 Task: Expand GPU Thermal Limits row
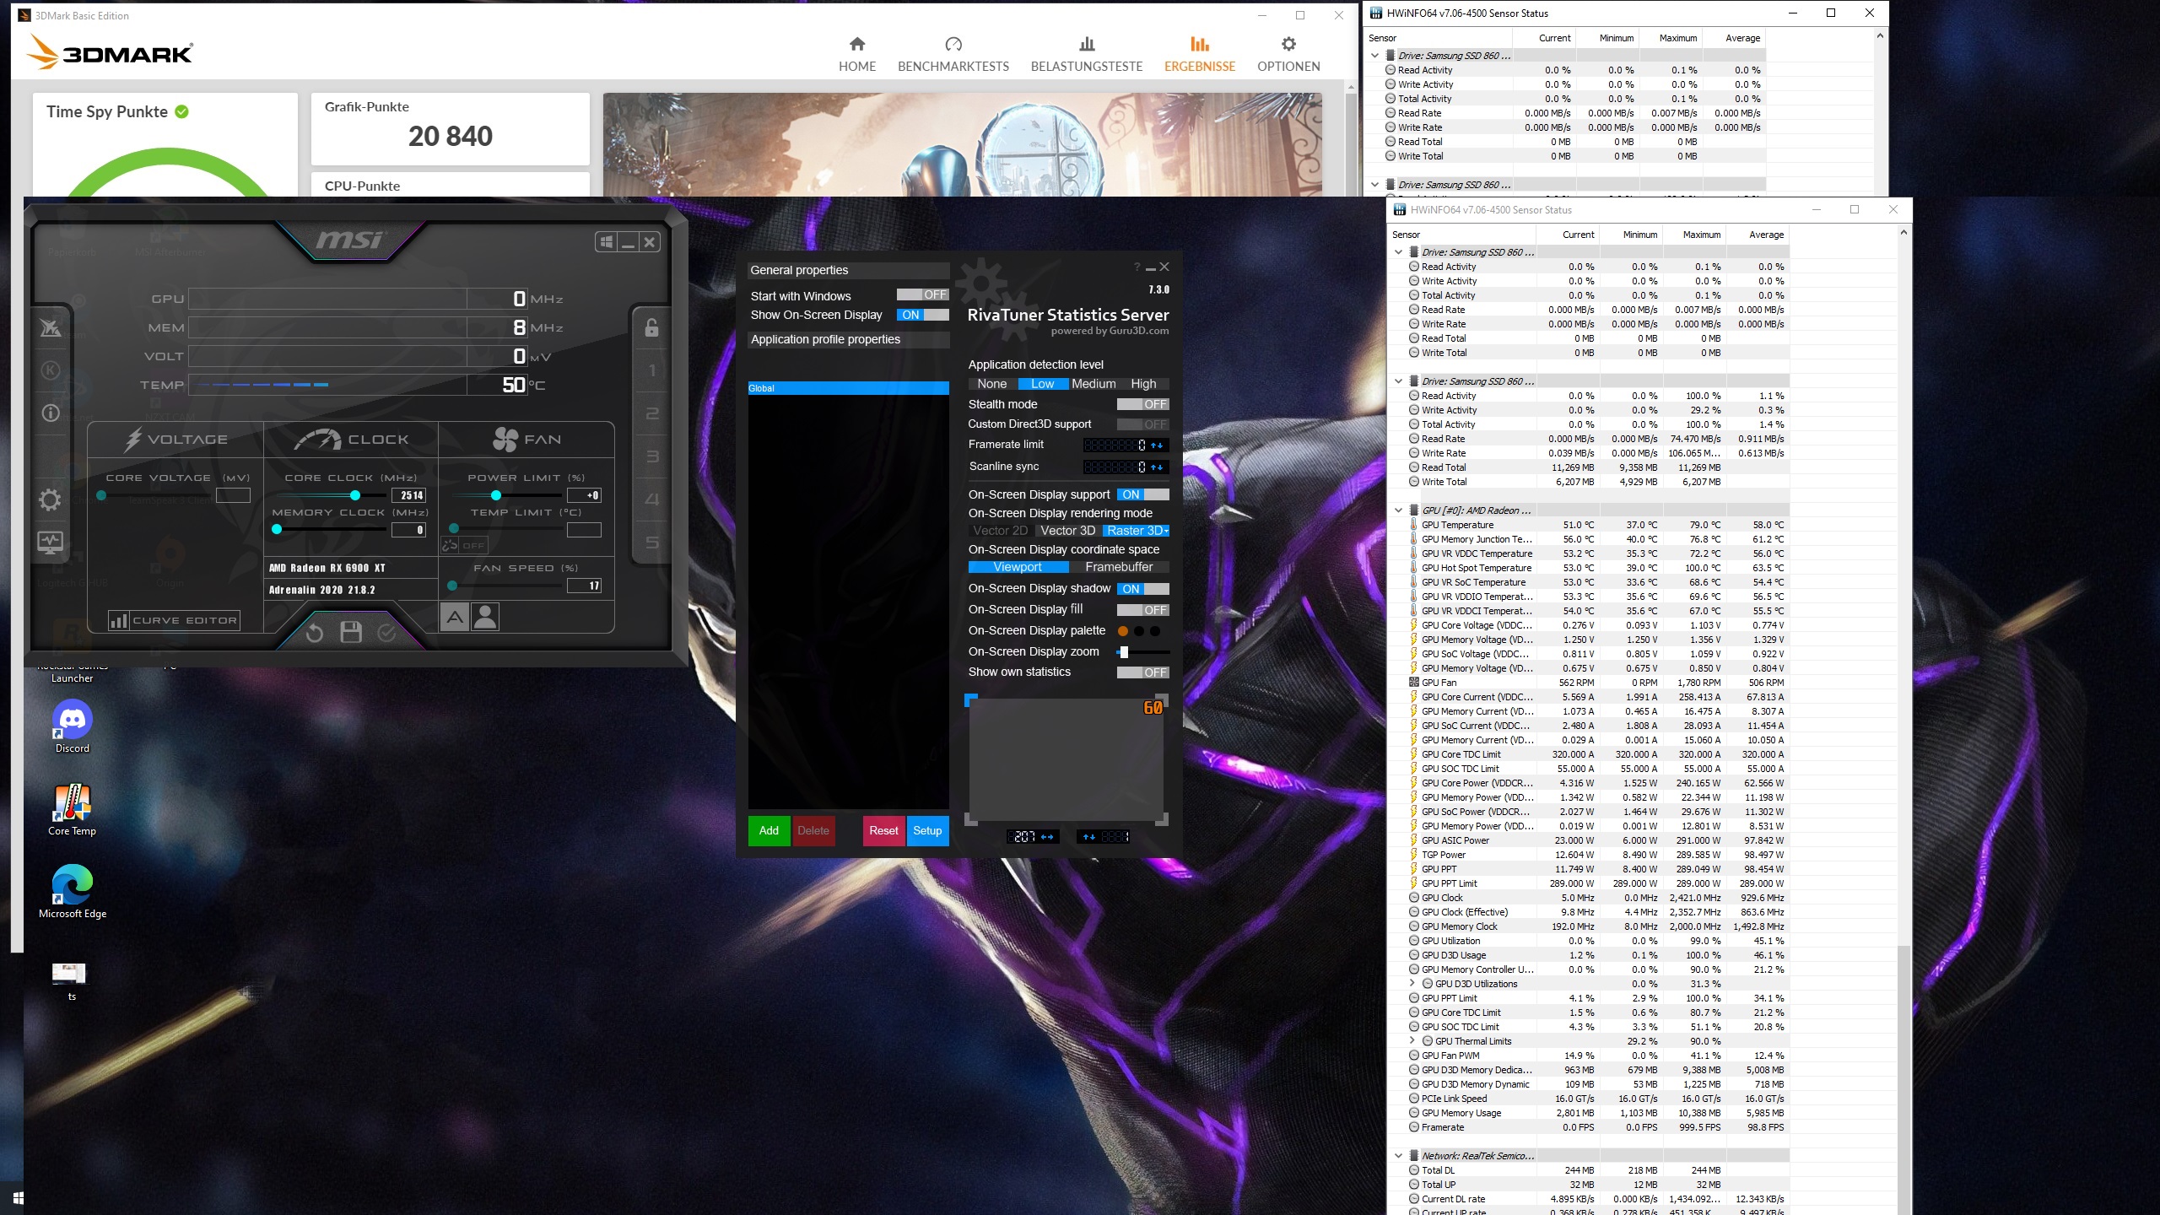pos(1412,1040)
